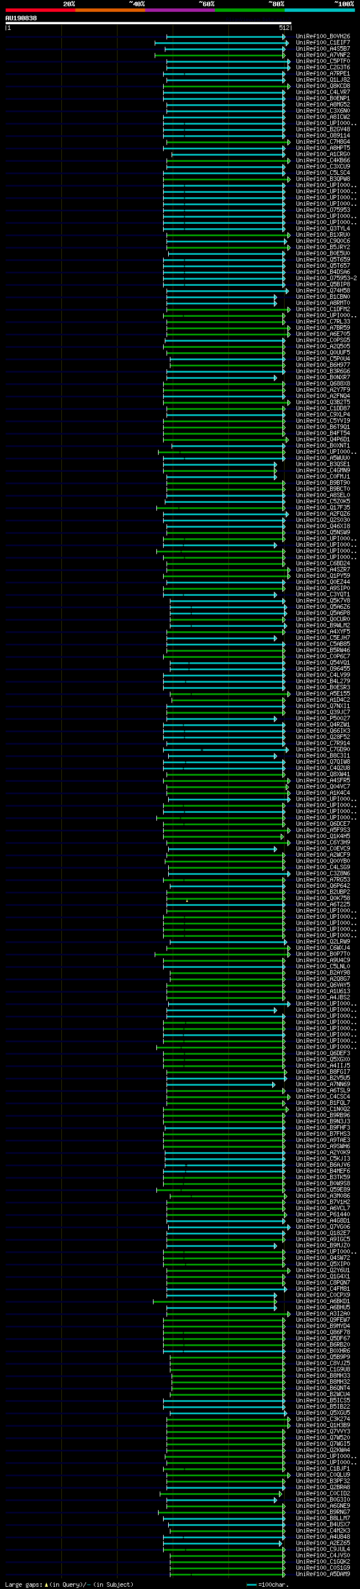This screenshot has width=360, height=1589.
Task: Select hit label UniRef100_A2Q505
Action: point(322,346)
